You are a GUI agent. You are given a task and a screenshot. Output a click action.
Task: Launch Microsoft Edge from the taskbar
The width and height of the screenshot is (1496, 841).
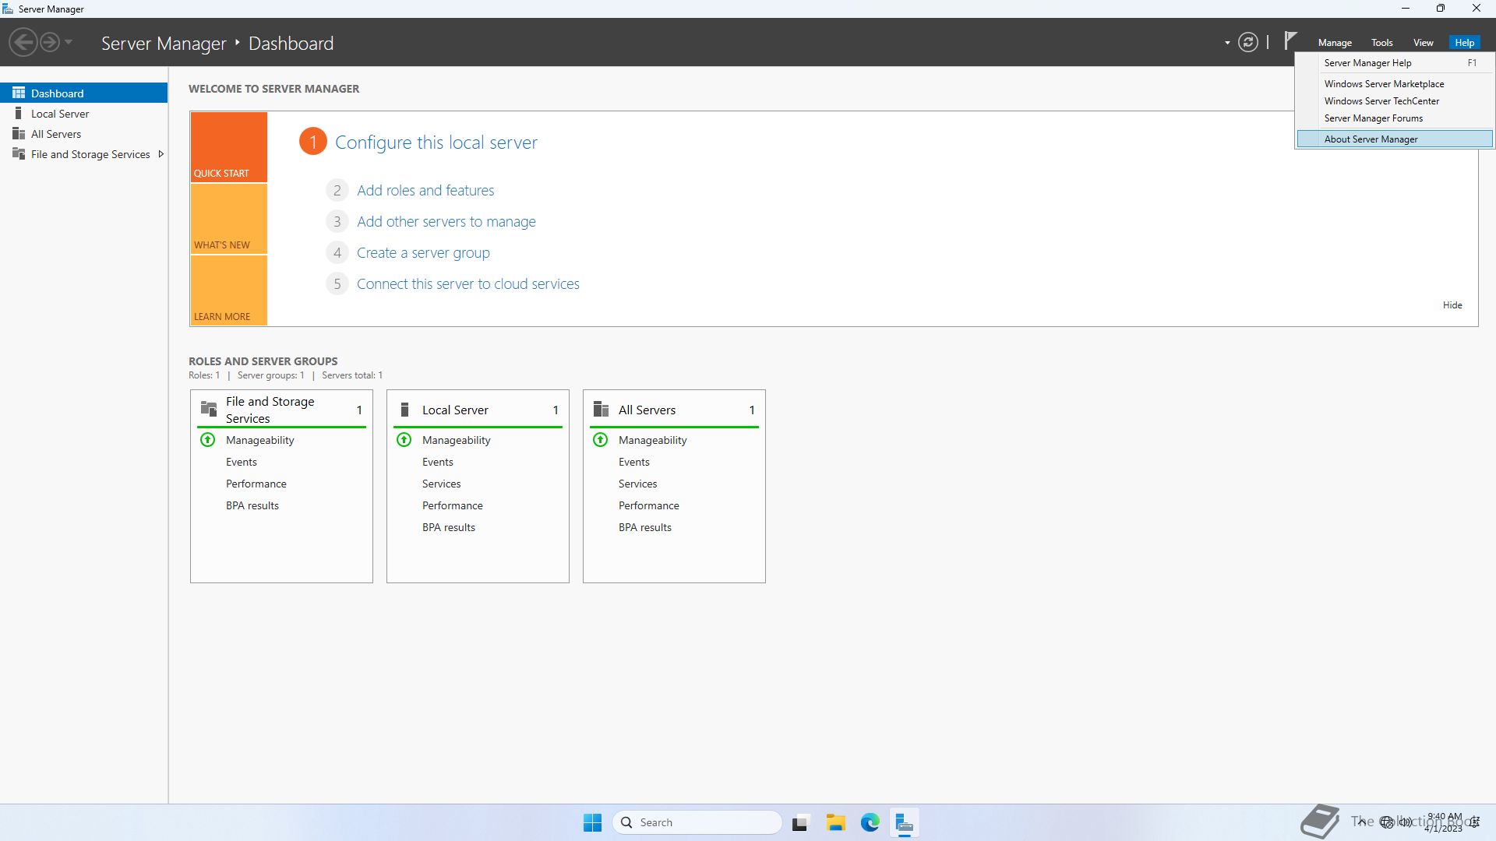[x=870, y=822]
